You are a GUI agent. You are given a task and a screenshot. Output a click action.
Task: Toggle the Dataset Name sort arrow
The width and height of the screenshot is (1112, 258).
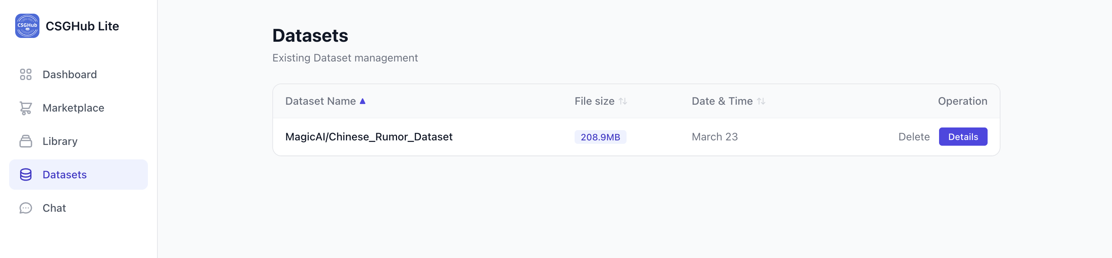363,101
